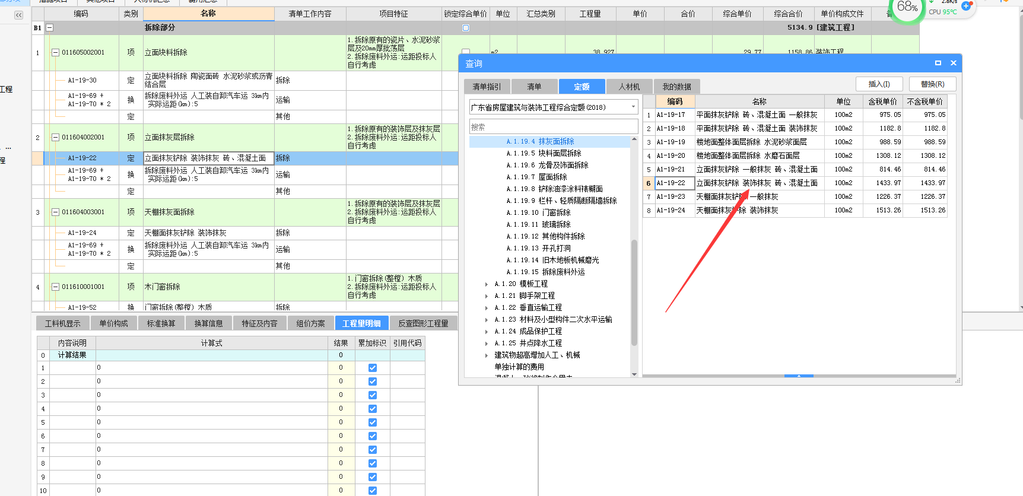
Task: Uncheck 累加标识 checkbox in row 5
Action: click(x=373, y=422)
